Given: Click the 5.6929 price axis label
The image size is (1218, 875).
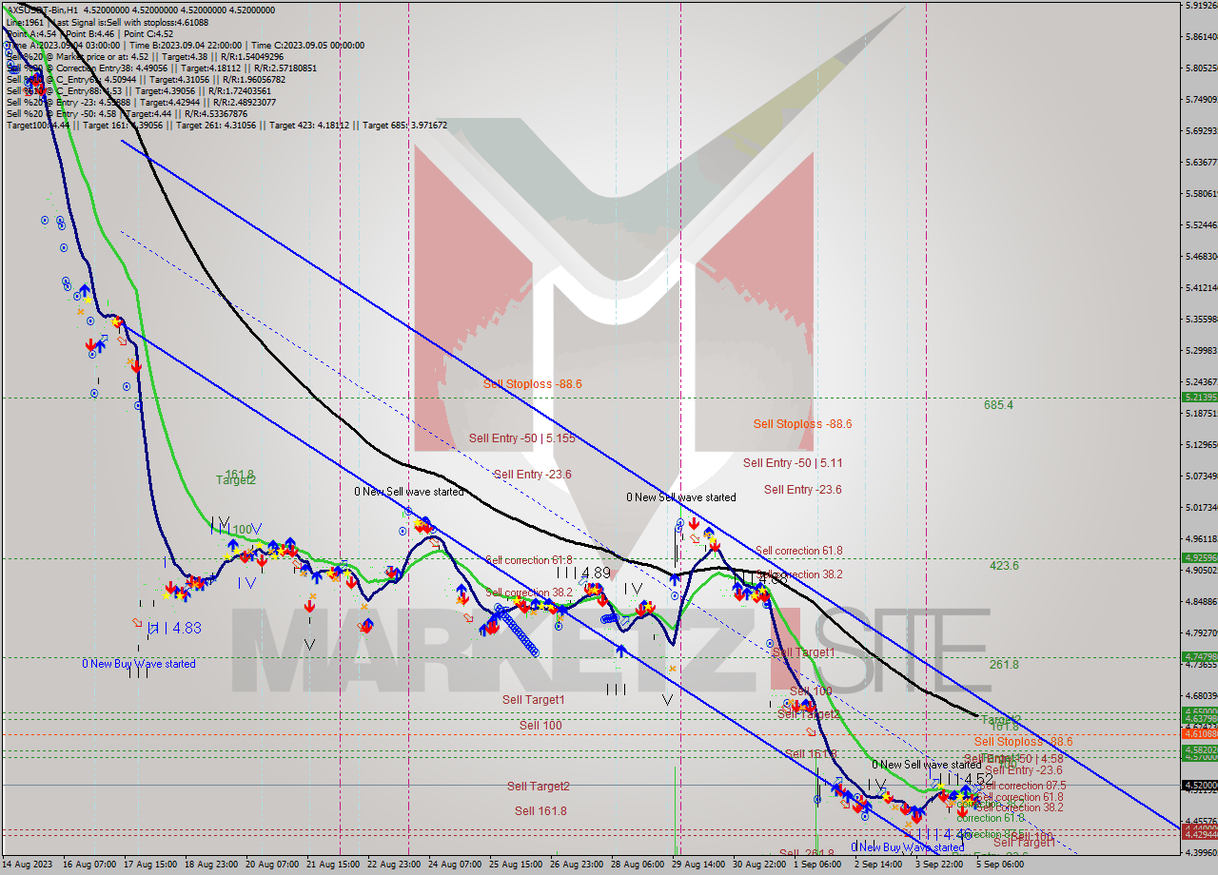Looking at the screenshot, I should tap(1201, 130).
